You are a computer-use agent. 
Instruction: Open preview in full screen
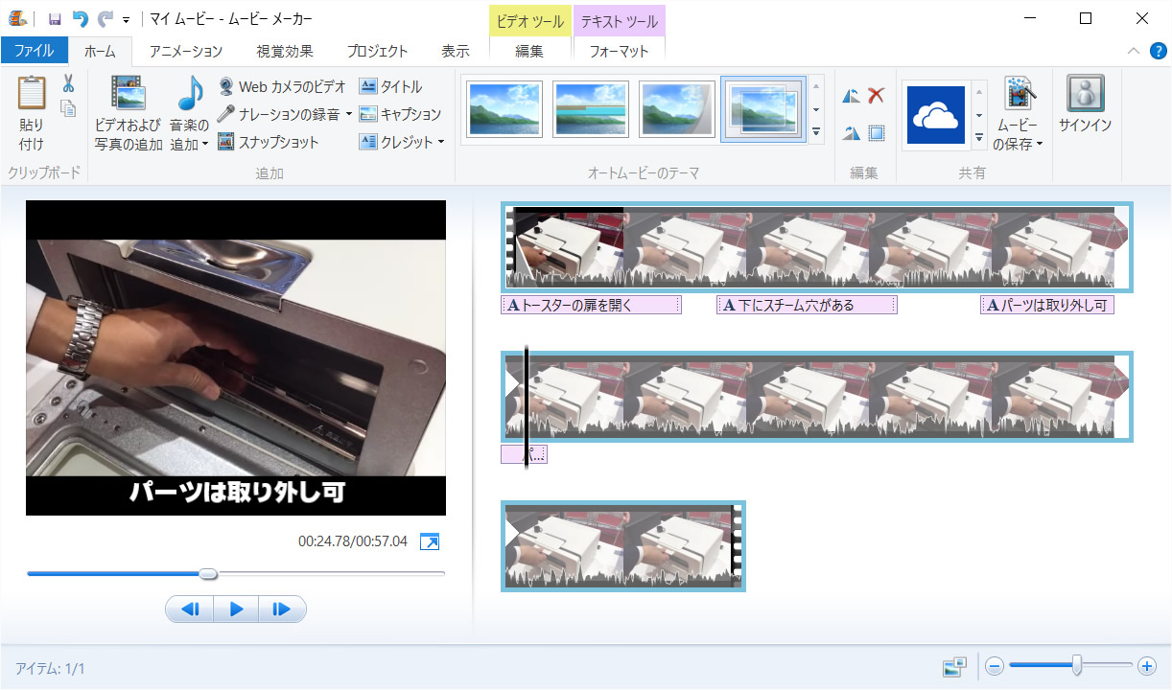tap(431, 542)
